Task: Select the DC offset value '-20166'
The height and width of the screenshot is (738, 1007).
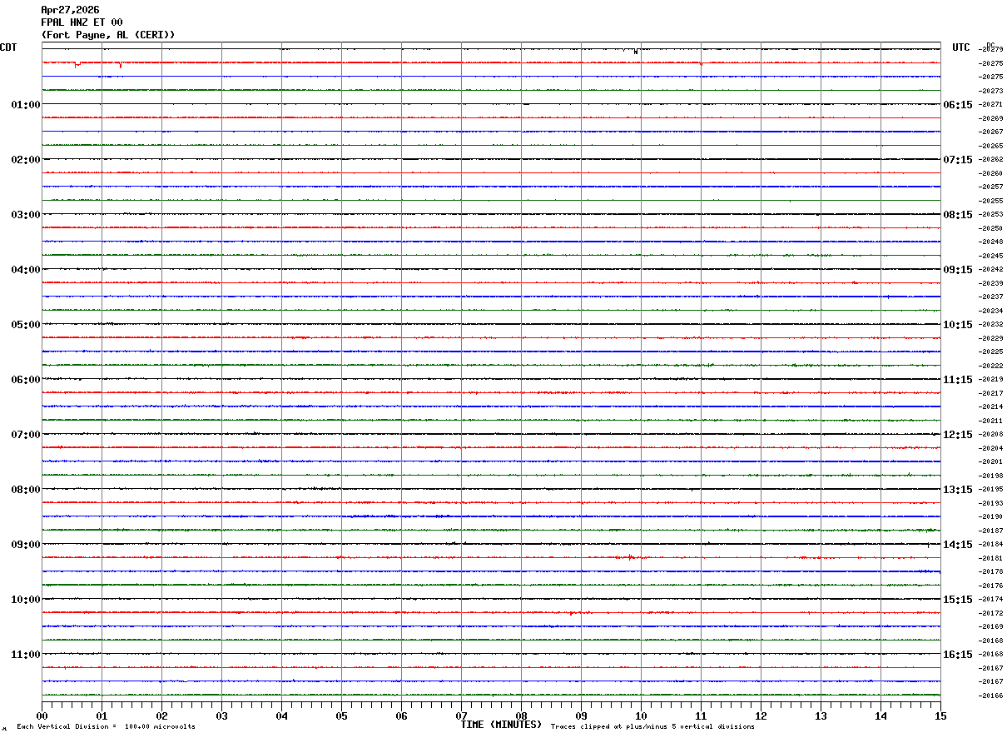Action: click(990, 696)
